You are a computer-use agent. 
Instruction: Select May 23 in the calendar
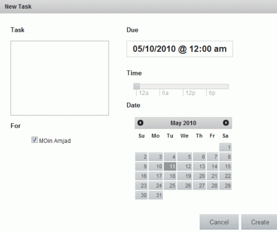(x=142, y=185)
